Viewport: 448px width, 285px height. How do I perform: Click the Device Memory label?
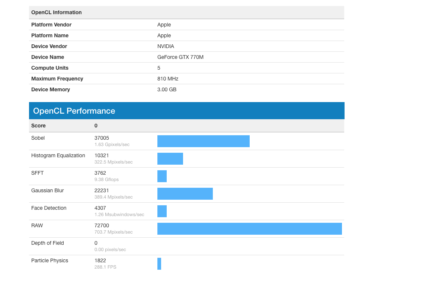point(51,89)
